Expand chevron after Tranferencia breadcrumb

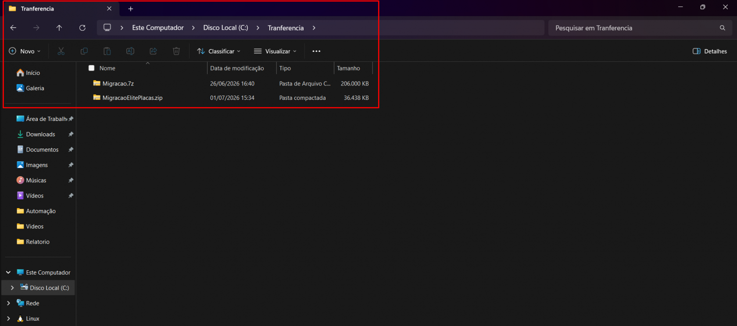pos(314,28)
